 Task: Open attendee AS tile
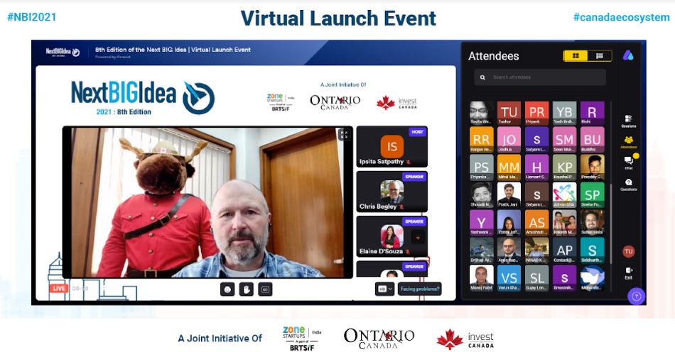[x=536, y=223]
